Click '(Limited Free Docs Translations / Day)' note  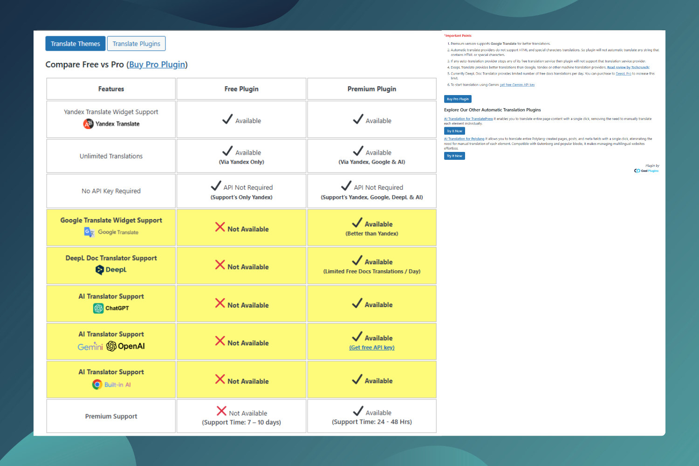coord(372,272)
